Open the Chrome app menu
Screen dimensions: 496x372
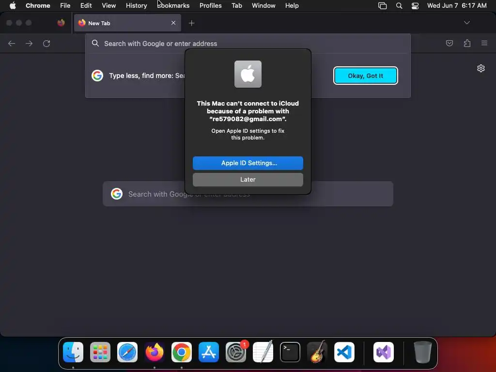pos(38,5)
